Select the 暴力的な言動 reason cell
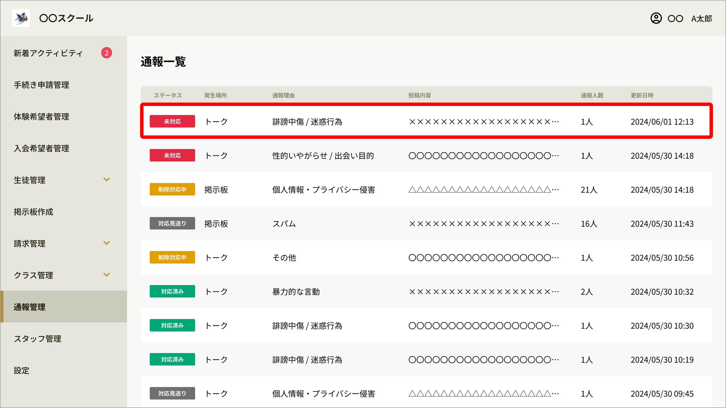Viewport: 726px width, 408px height. click(x=296, y=292)
